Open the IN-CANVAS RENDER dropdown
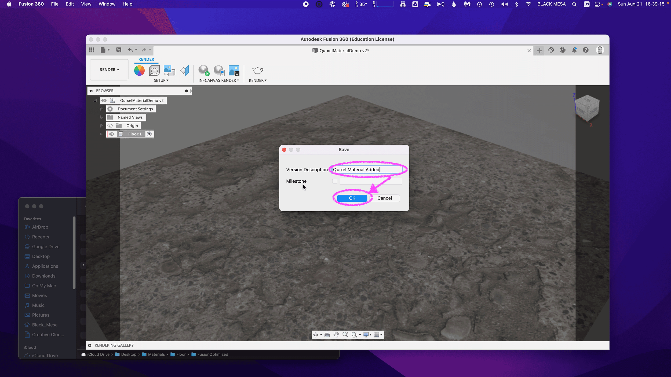This screenshot has height=377, width=671. coord(219,80)
